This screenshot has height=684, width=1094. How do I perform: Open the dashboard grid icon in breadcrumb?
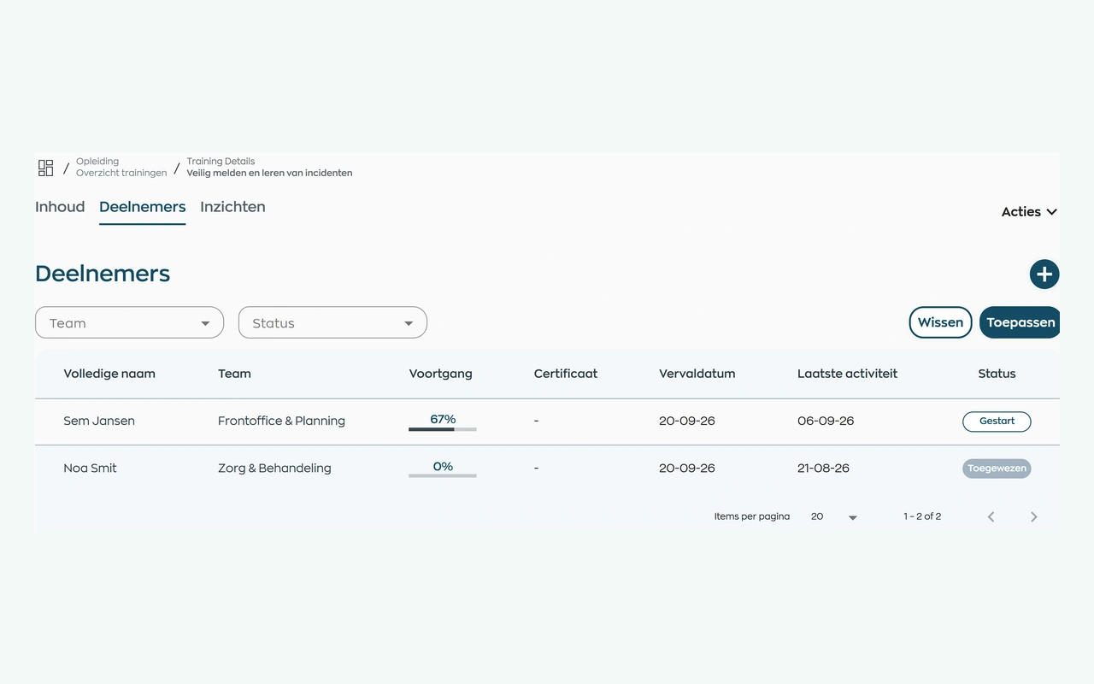(45, 168)
